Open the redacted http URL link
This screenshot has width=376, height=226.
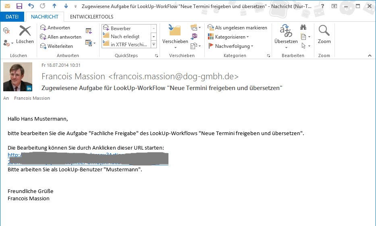[x=88, y=158]
